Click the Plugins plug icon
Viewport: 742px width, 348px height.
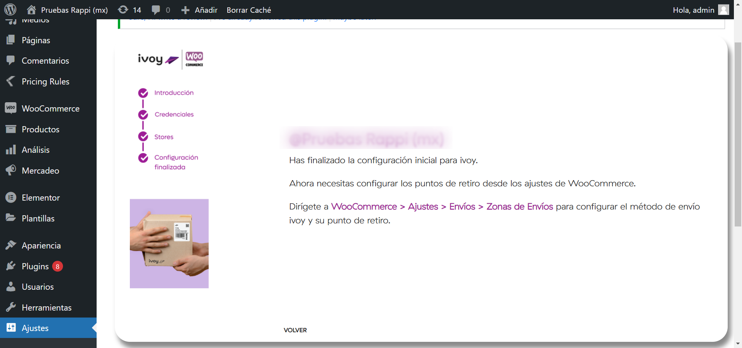11,266
